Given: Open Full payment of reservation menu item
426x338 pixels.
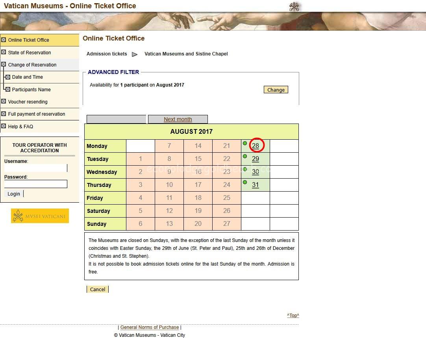Looking at the screenshot, I should coord(40,114).
